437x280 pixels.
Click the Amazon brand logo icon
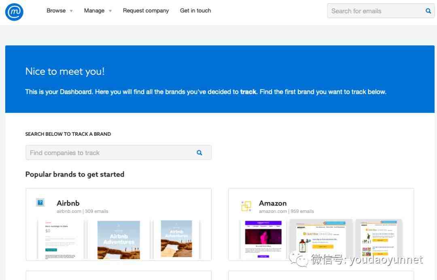point(246,206)
